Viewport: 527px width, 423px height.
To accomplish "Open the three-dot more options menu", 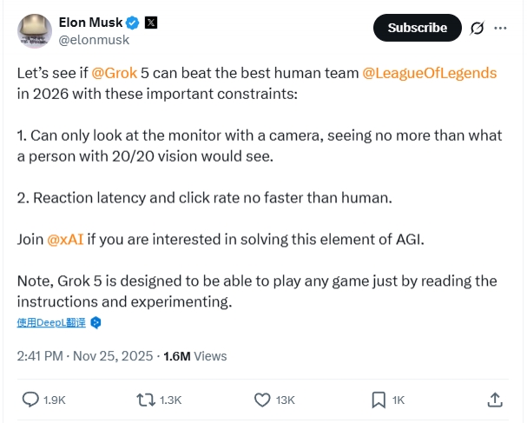I will point(500,28).
